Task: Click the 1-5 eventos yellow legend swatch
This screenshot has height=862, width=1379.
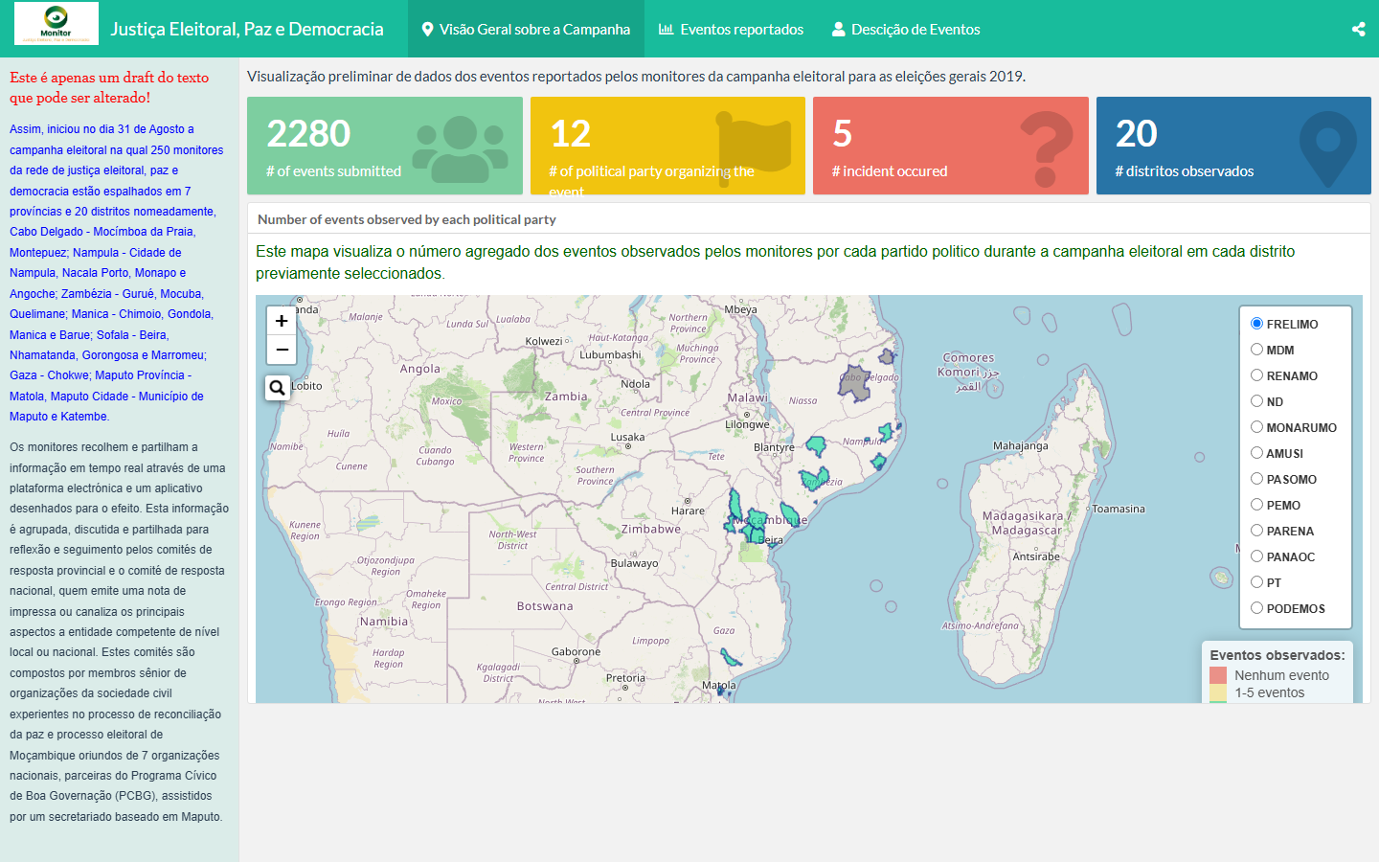Action: pos(1218,692)
